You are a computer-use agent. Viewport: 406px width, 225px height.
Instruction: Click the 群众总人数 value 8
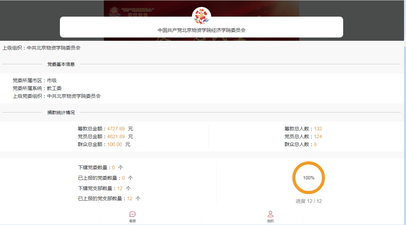[315, 144]
